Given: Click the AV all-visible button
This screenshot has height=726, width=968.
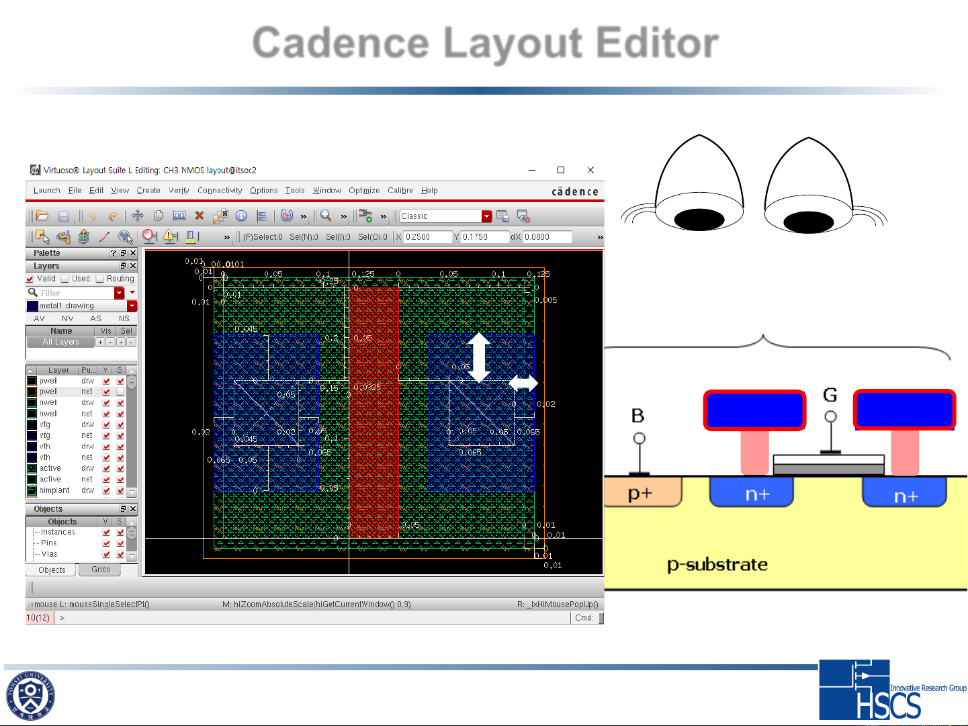Looking at the screenshot, I should [40, 318].
